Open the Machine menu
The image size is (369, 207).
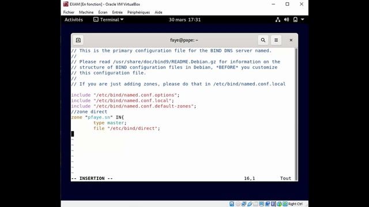[86, 12]
